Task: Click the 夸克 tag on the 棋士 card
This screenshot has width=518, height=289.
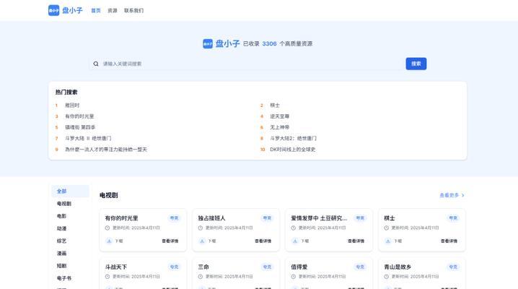Action: (453, 218)
